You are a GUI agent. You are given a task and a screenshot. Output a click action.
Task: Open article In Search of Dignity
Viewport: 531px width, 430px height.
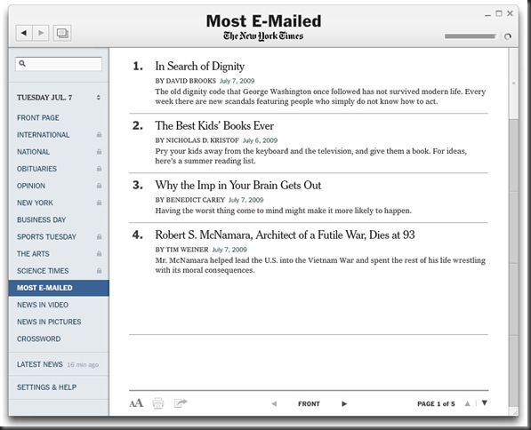[200, 67]
